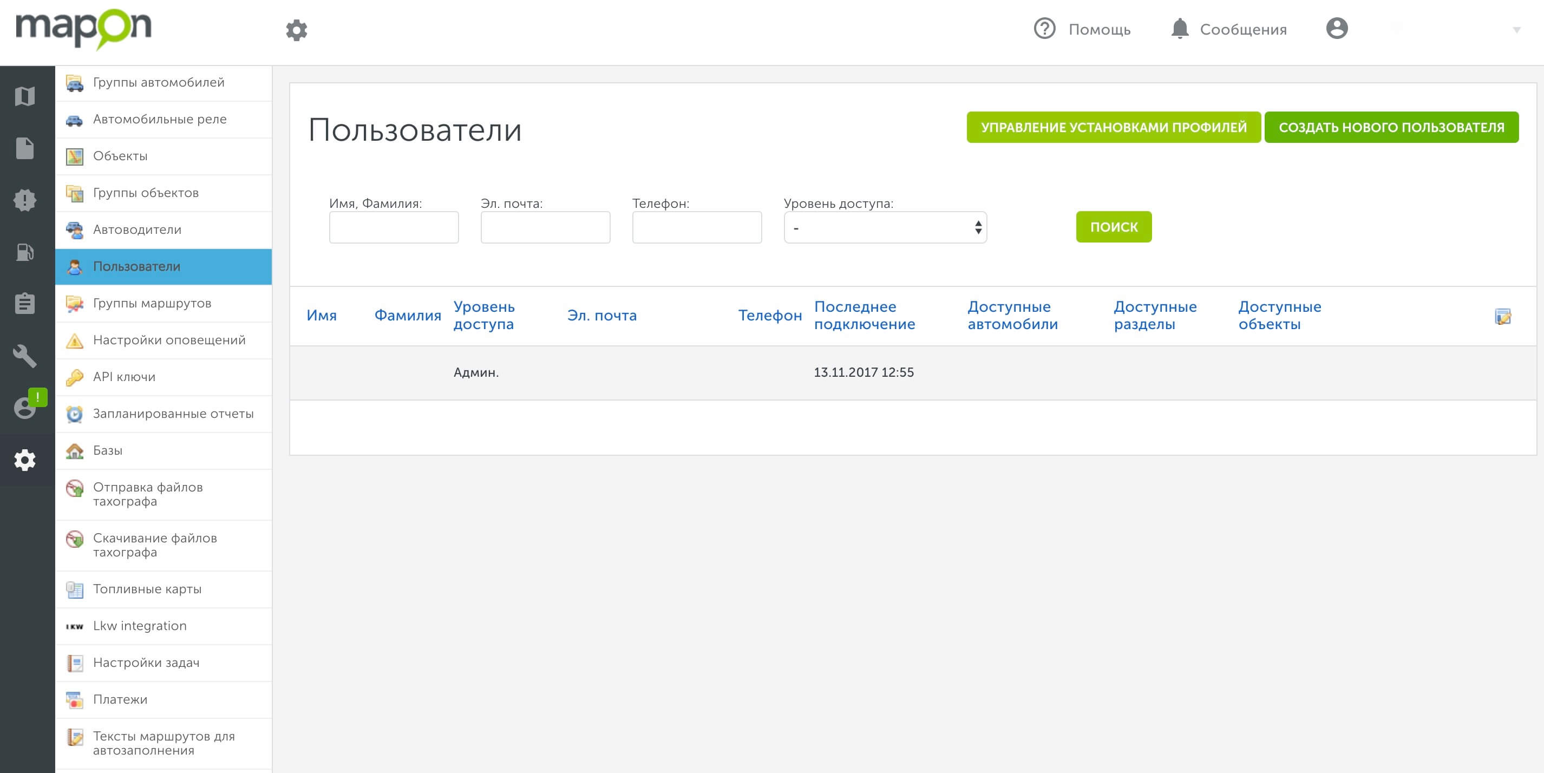Focus the Телефон input field
The width and height of the screenshot is (1544, 773).
click(x=697, y=227)
